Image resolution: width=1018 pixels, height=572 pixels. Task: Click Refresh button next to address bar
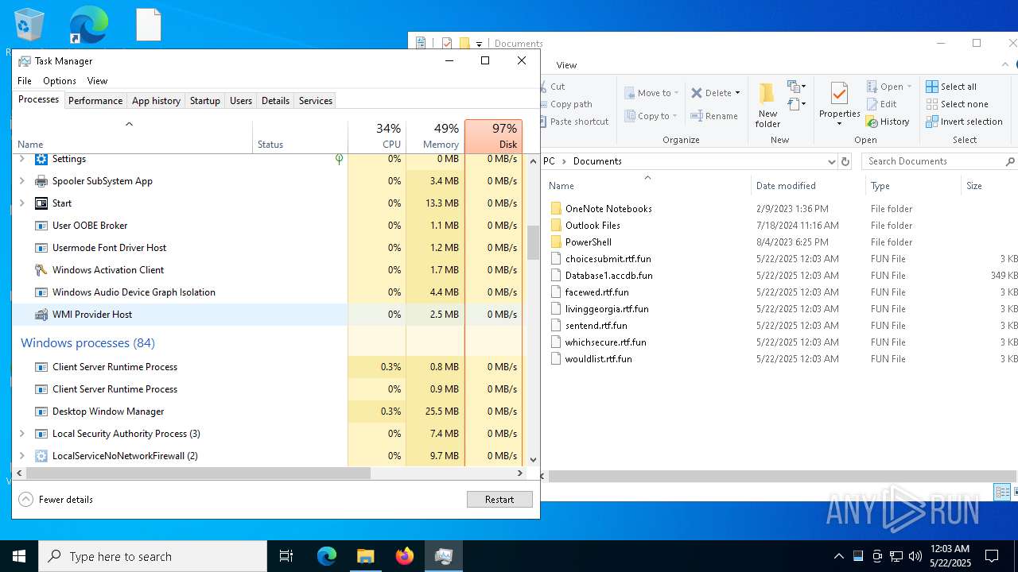click(x=845, y=161)
